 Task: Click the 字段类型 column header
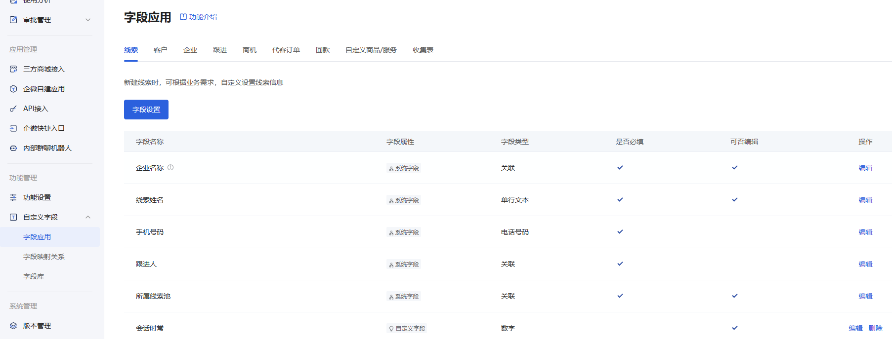click(x=515, y=142)
